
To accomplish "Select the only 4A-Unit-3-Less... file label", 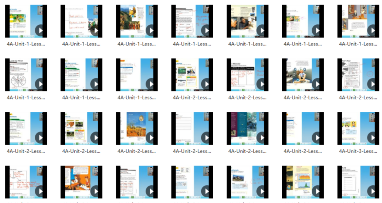I will 358,151.
